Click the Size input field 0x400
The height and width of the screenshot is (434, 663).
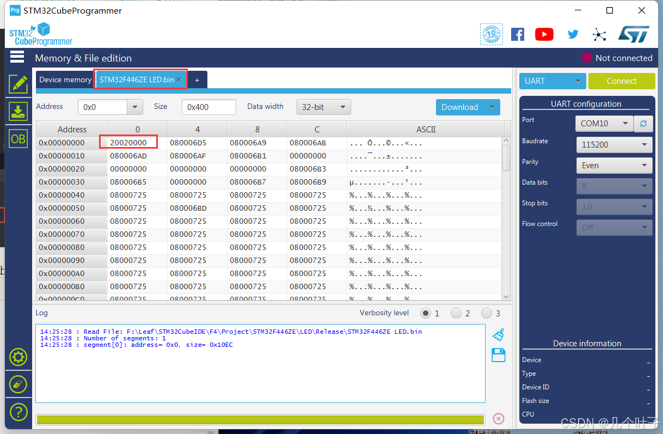(209, 107)
